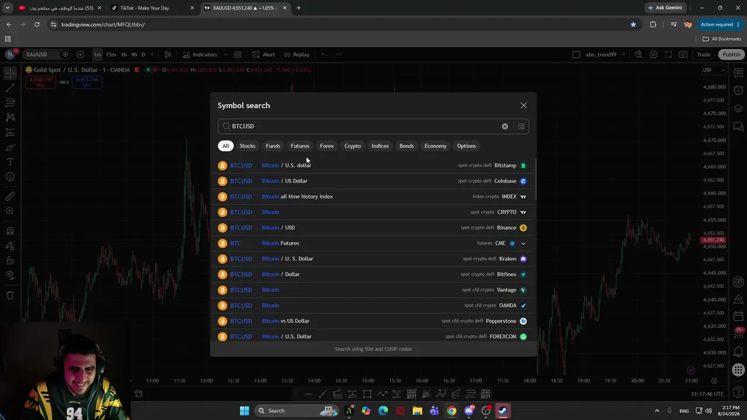
Task: Choose BTCUSD from Kraken exchange
Action: 372,259
